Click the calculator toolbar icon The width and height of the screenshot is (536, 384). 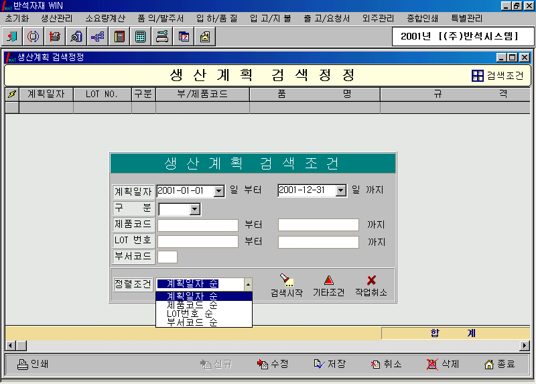[x=141, y=37]
